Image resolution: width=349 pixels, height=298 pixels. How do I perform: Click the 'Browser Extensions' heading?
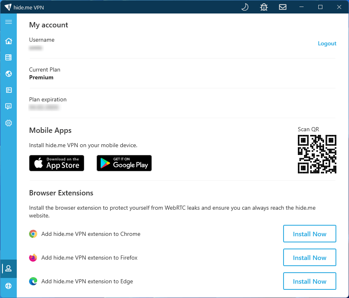(x=61, y=193)
